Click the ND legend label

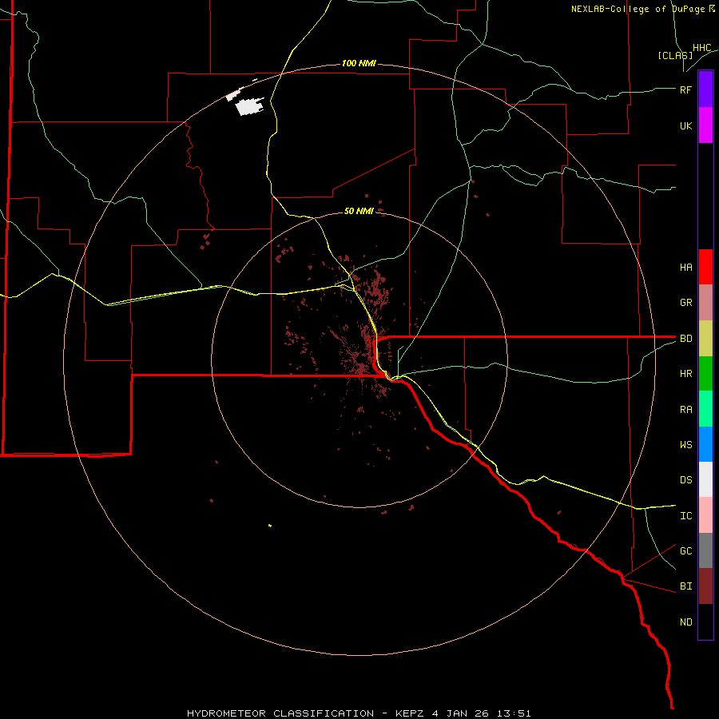tap(685, 622)
